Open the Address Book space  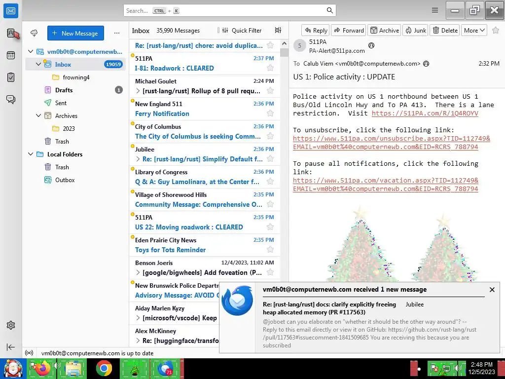[x=11, y=33]
